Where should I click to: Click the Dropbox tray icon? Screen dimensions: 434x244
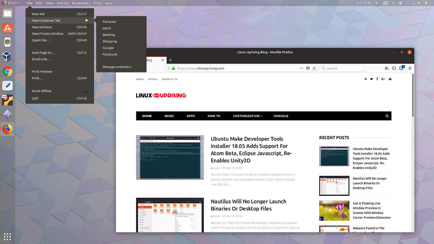[377, 3]
